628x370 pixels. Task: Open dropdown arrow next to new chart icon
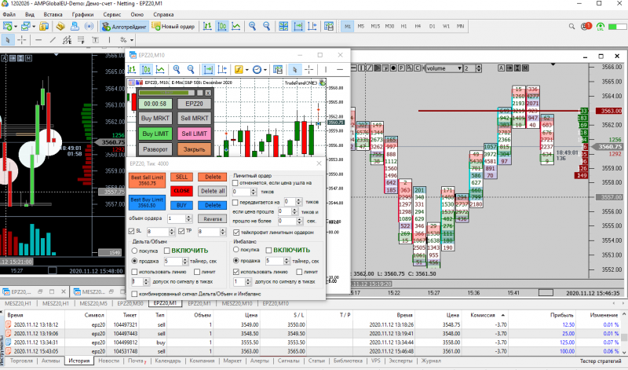(x=16, y=27)
